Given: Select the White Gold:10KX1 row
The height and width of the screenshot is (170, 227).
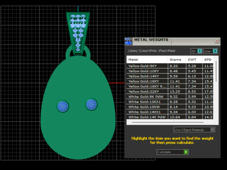Looking at the screenshot, I should [170, 102].
